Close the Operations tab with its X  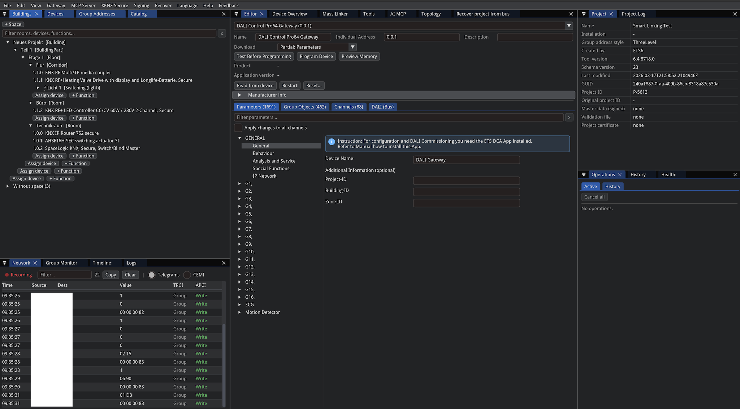pyautogui.click(x=620, y=174)
